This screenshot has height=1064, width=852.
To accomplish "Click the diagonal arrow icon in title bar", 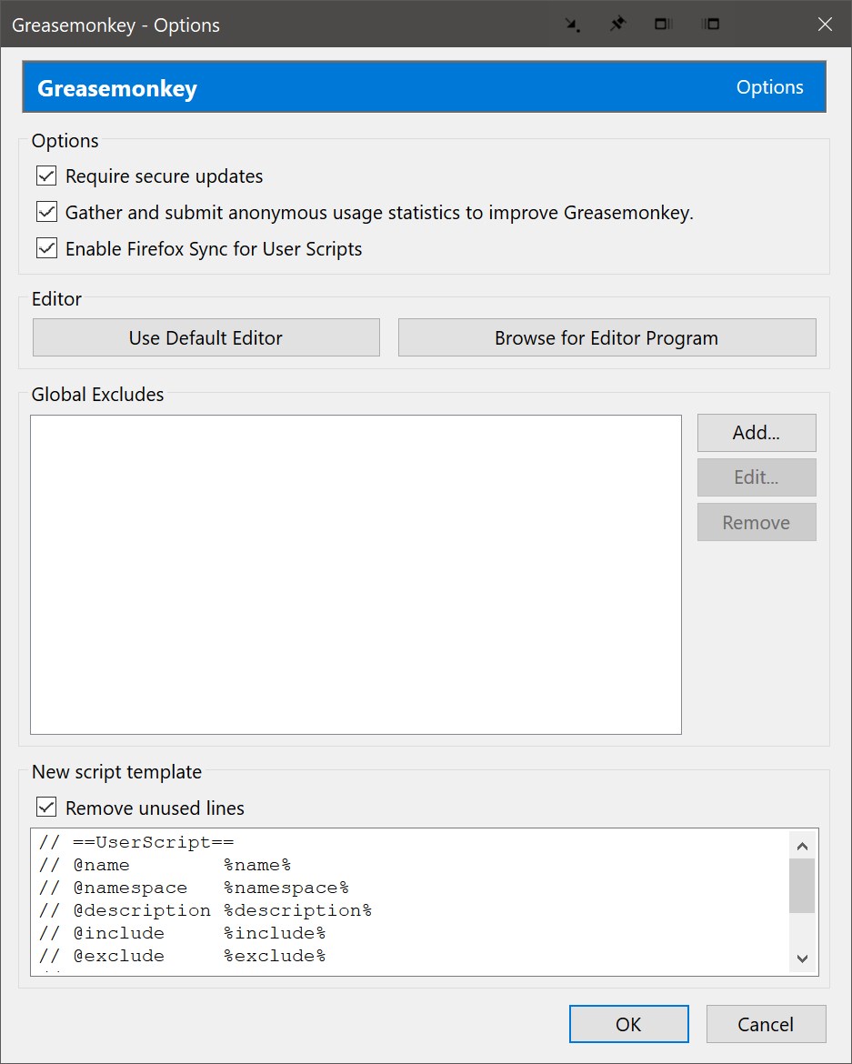I will pyautogui.click(x=573, y=25).
